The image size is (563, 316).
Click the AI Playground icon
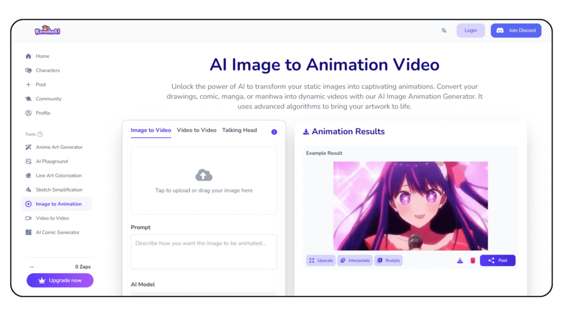29,162
